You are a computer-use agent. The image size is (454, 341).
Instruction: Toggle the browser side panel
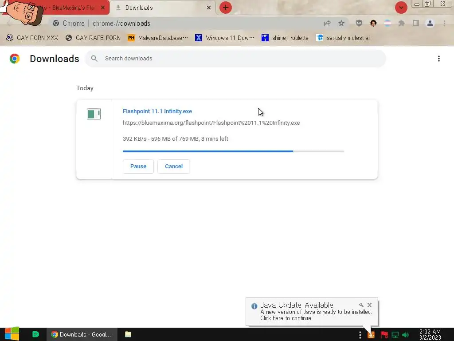click(x=416, y=23)
